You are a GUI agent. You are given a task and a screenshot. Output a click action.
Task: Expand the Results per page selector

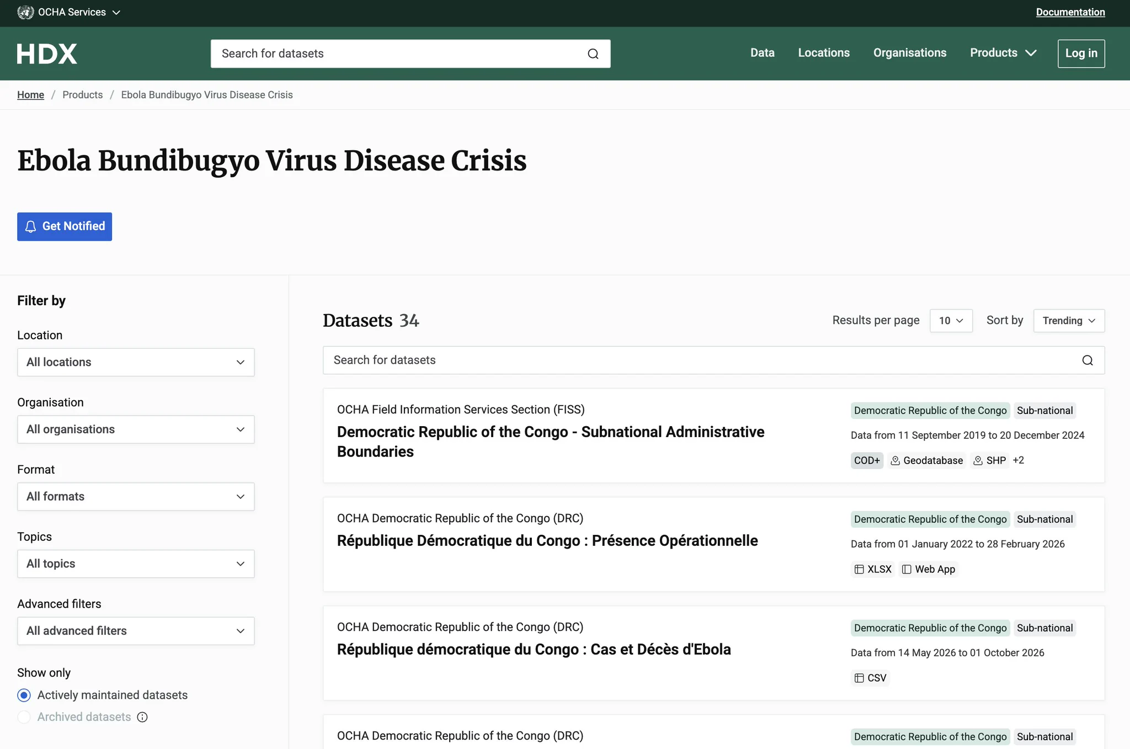(x=951, y=321)
